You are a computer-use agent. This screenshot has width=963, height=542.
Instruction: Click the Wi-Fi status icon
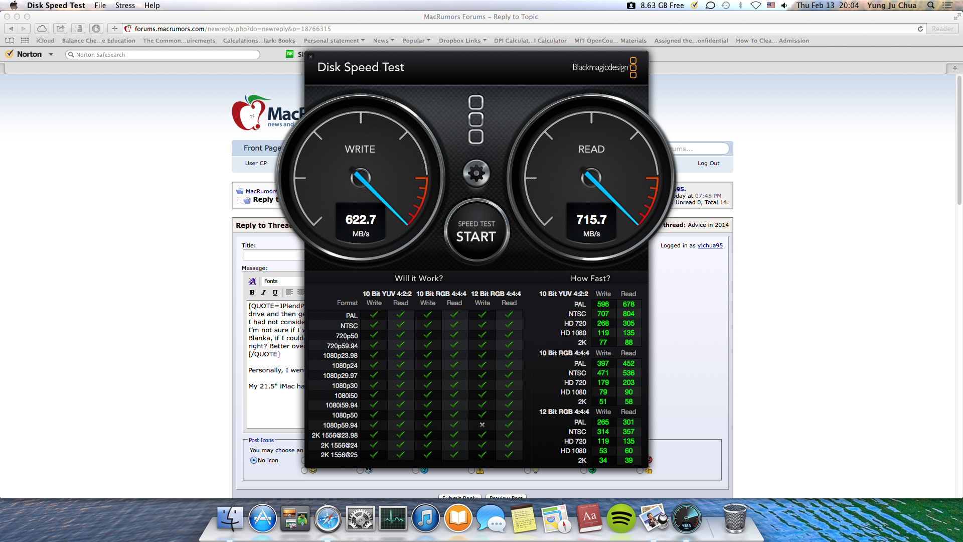point(756,6)
